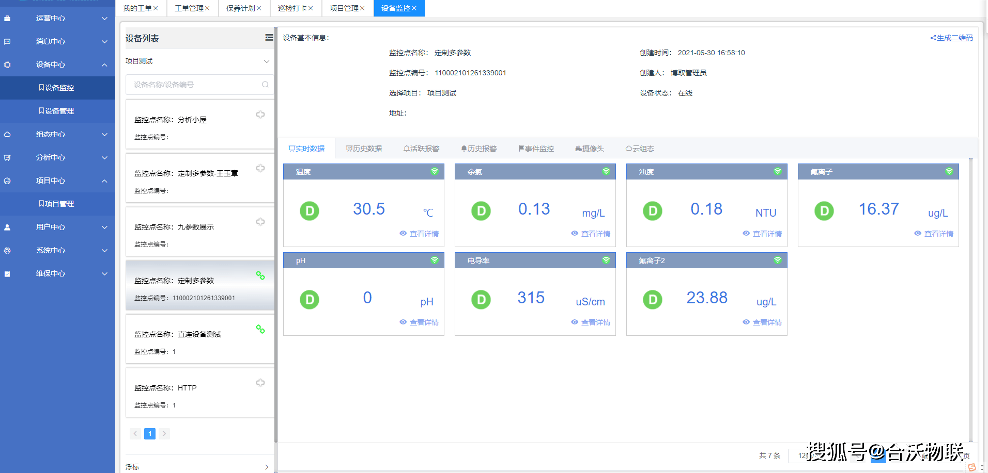Expand the 组态中心 menu chevron

(105, 135)
